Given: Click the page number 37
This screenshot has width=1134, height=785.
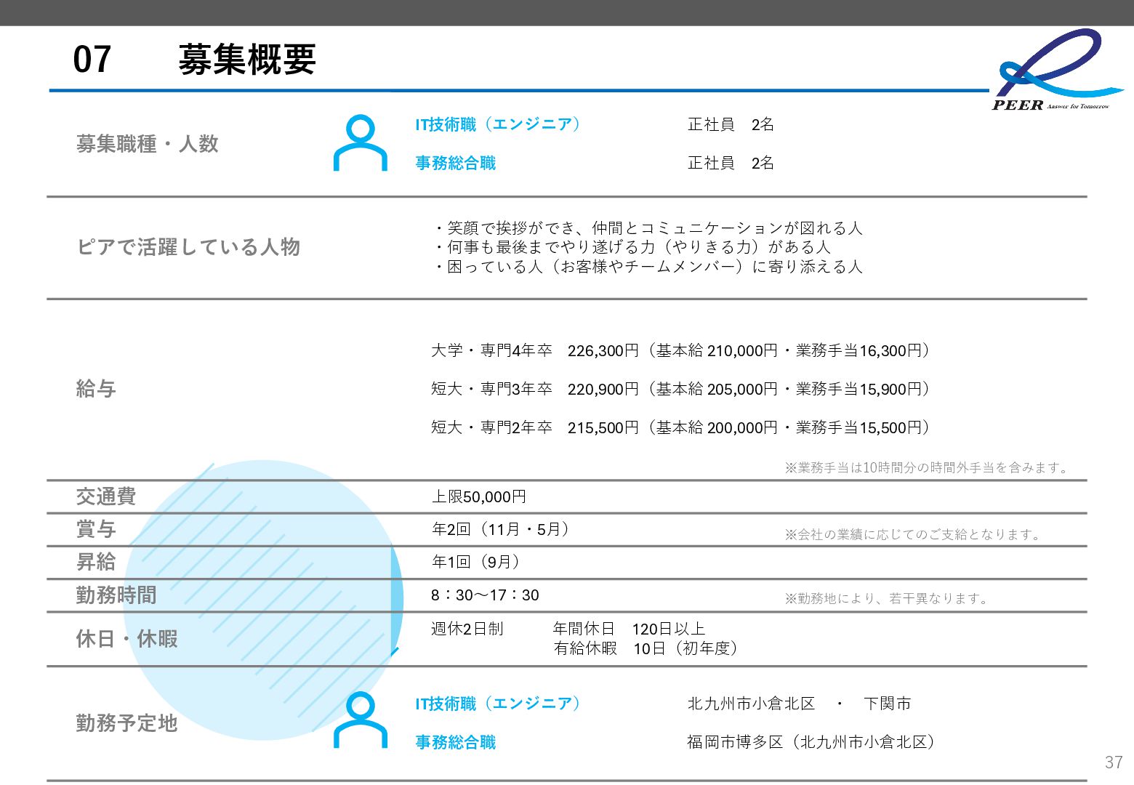Looking at the screenshot, I should pos(1114,762).
